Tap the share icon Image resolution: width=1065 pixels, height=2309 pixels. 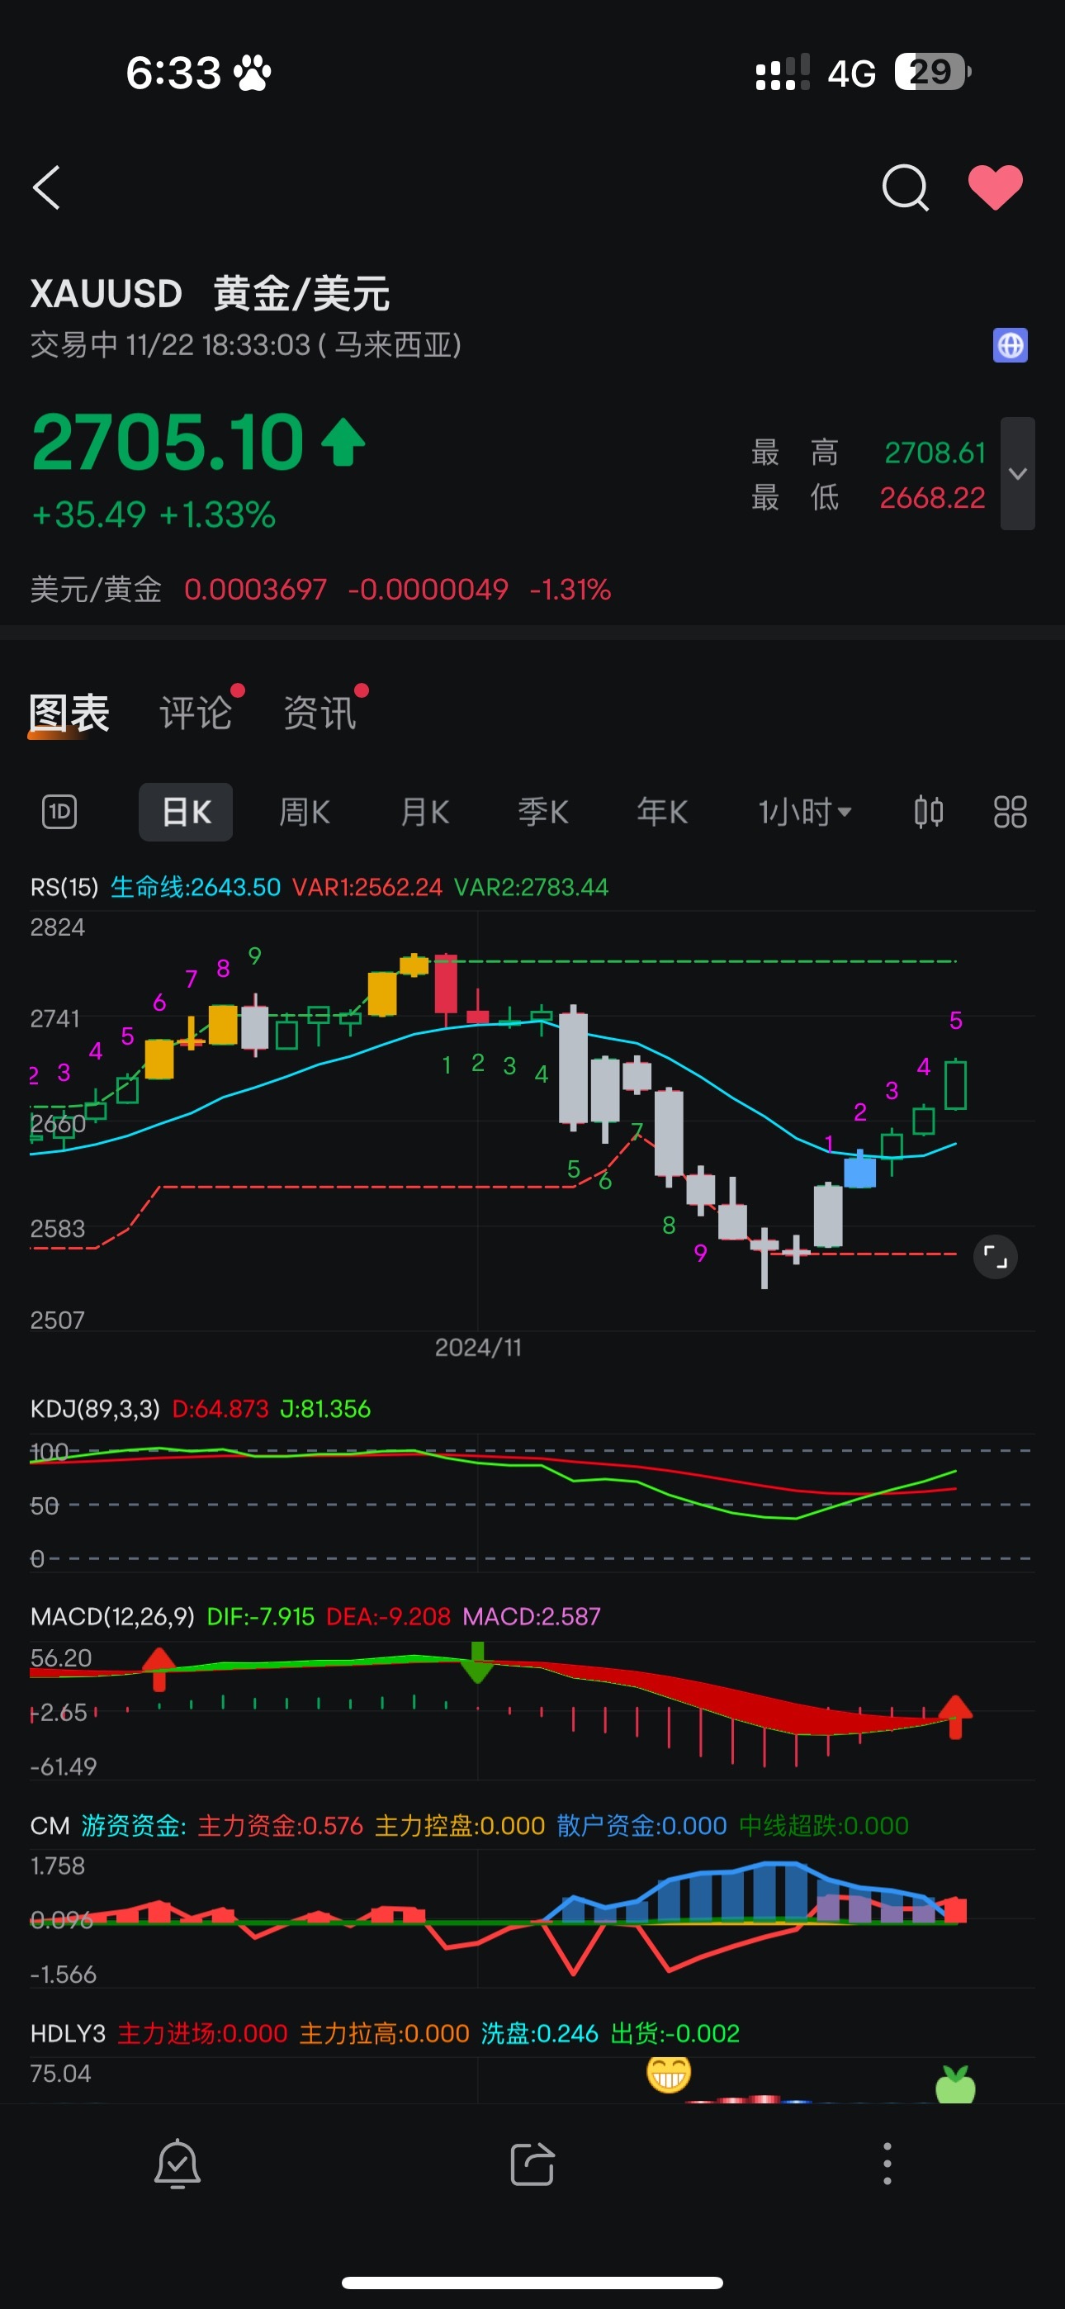coord(532,2164)
